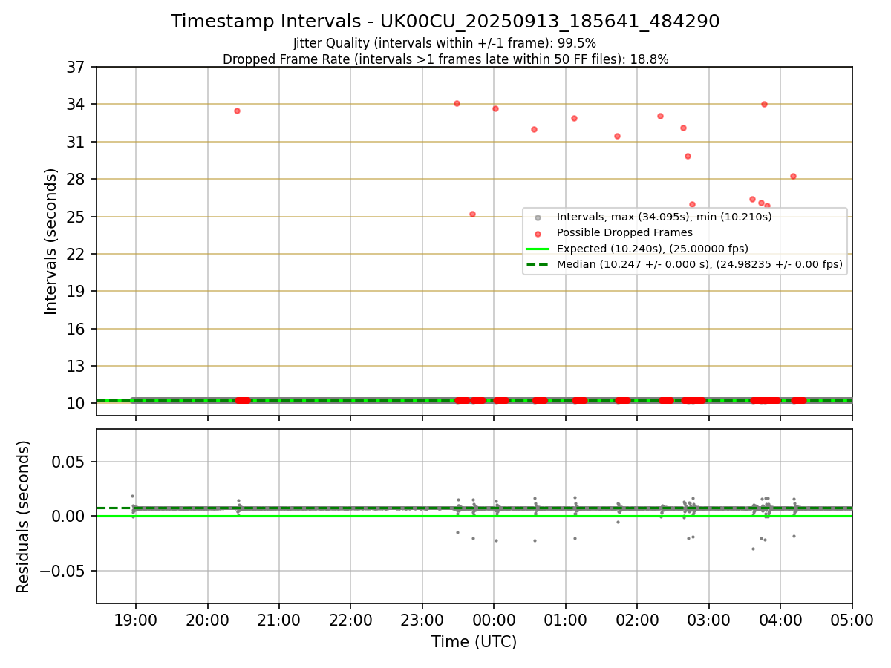Image resolution: width=891 pixels, height=668 pixels.
Task: Click the '05:00' x-axis tick label
Action: point(852,620)
